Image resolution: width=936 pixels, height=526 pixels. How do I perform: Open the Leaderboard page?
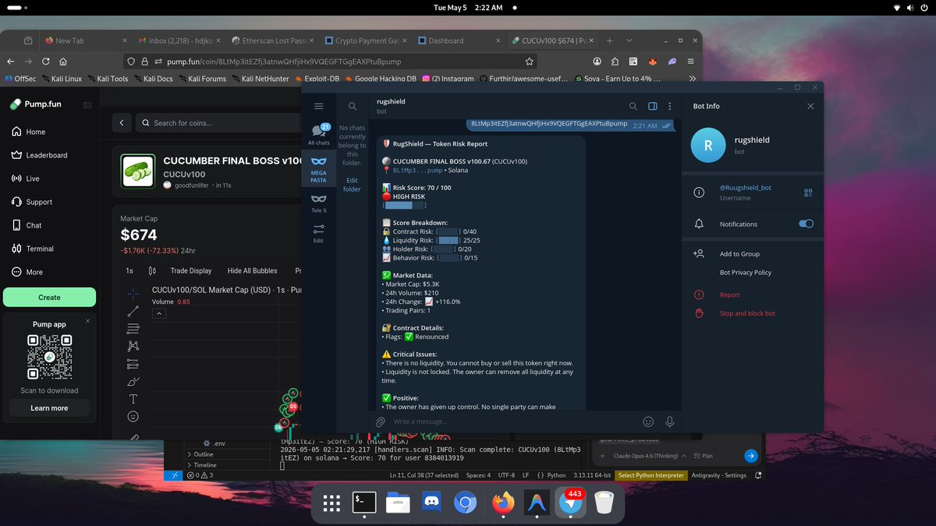click(49, 155)
